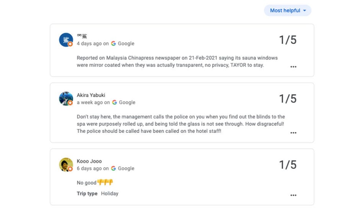Open the Kooo Jooo reviewer name
The width and height of the screenshot is (352, 220).
pyautogui.click(x=89, y=161)
